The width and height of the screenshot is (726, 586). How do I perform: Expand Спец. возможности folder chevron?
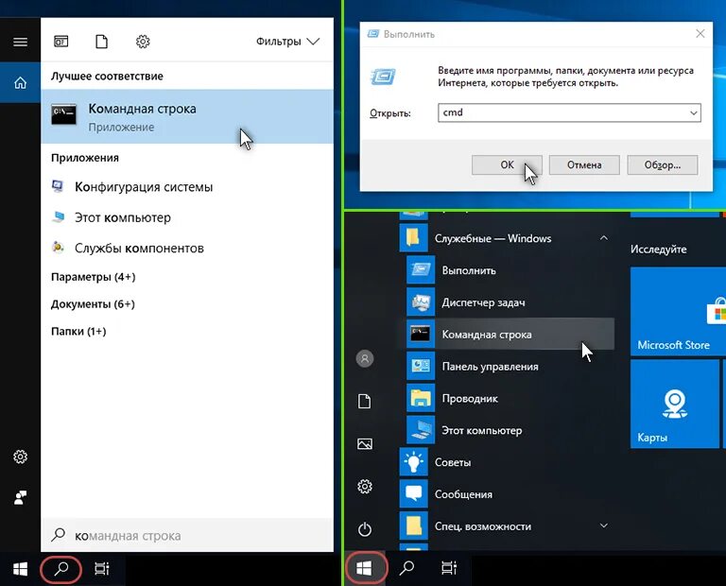[x=603, y=526]
